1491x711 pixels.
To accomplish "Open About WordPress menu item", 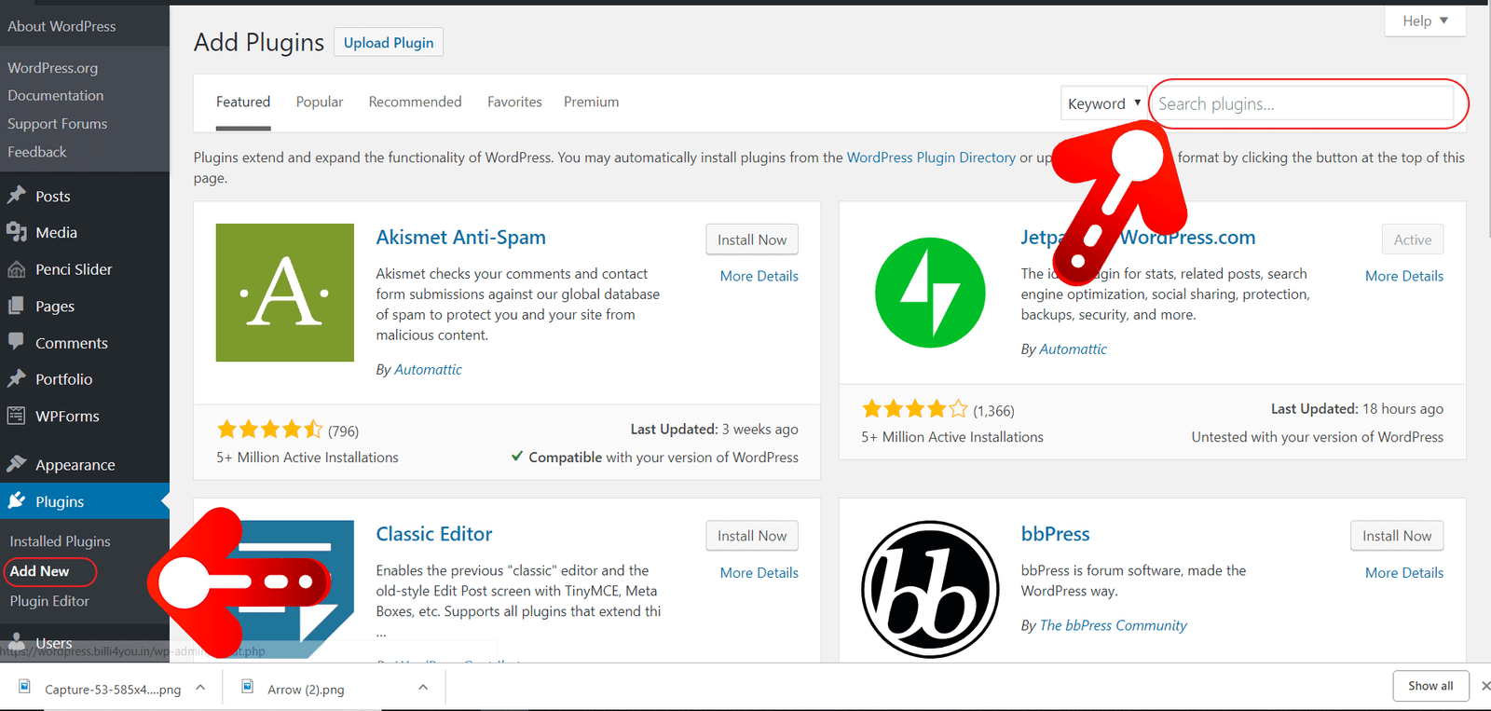I will point(62,26).
